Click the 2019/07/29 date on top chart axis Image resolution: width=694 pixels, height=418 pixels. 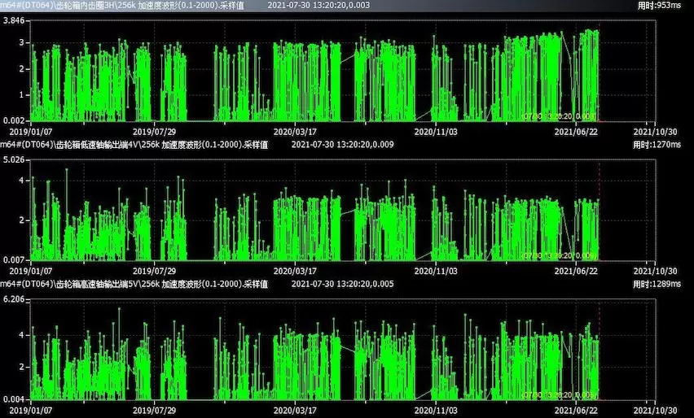point(156,130)
